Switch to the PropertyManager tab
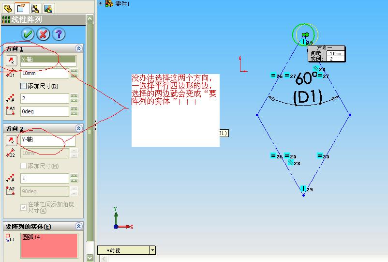388x262 pixels. pyautogui.click(x=22, y=8)
